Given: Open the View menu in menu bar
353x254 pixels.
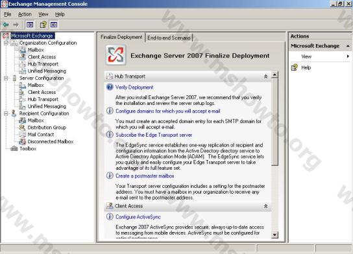Looking at the screenshot, I should 43,14.
